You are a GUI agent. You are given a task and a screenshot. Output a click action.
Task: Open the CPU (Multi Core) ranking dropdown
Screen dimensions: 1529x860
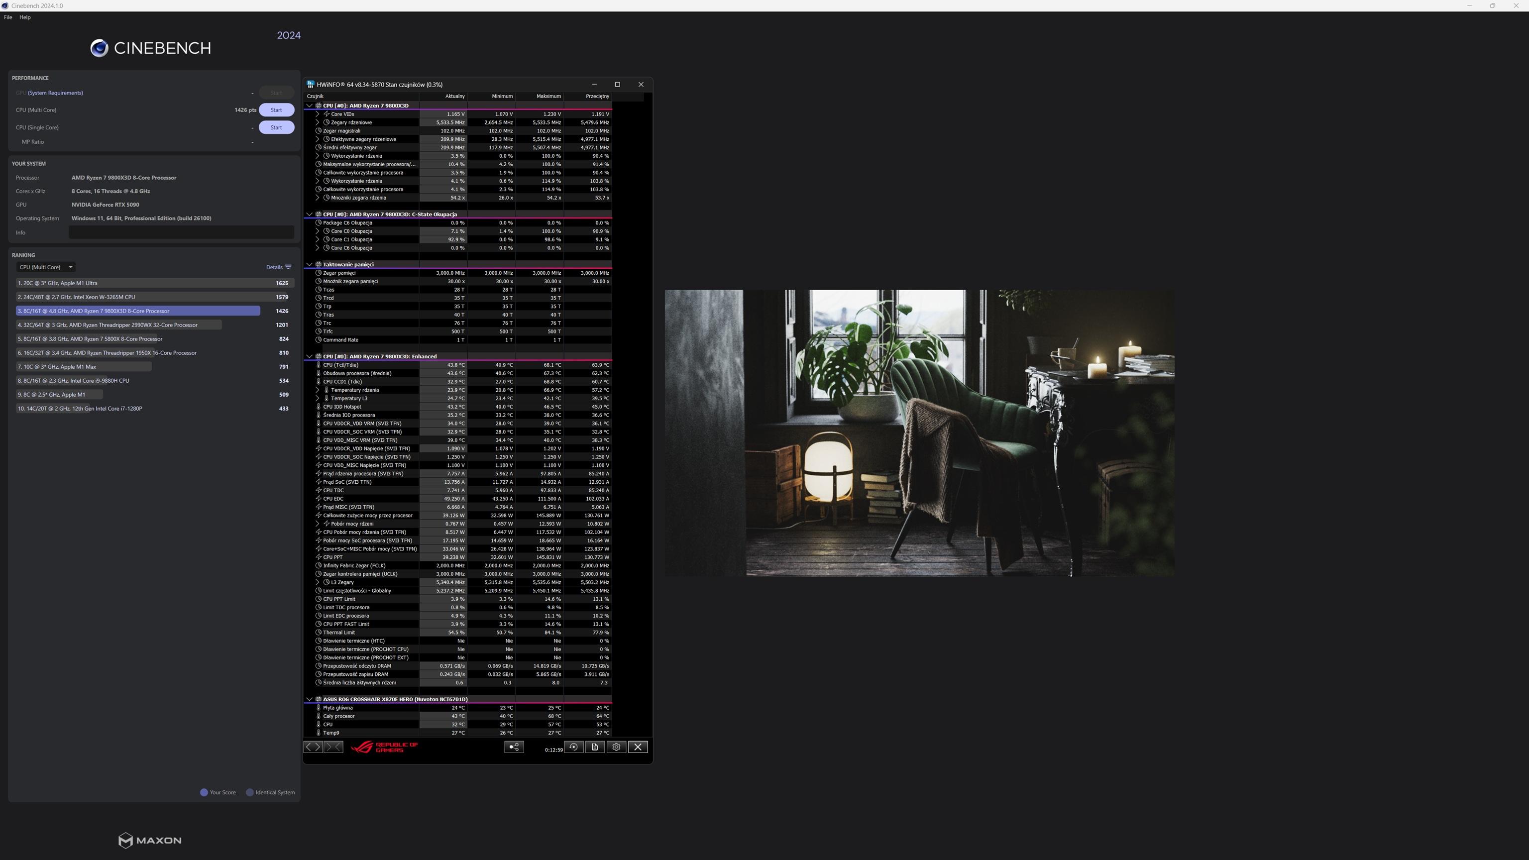coord(46,267)
